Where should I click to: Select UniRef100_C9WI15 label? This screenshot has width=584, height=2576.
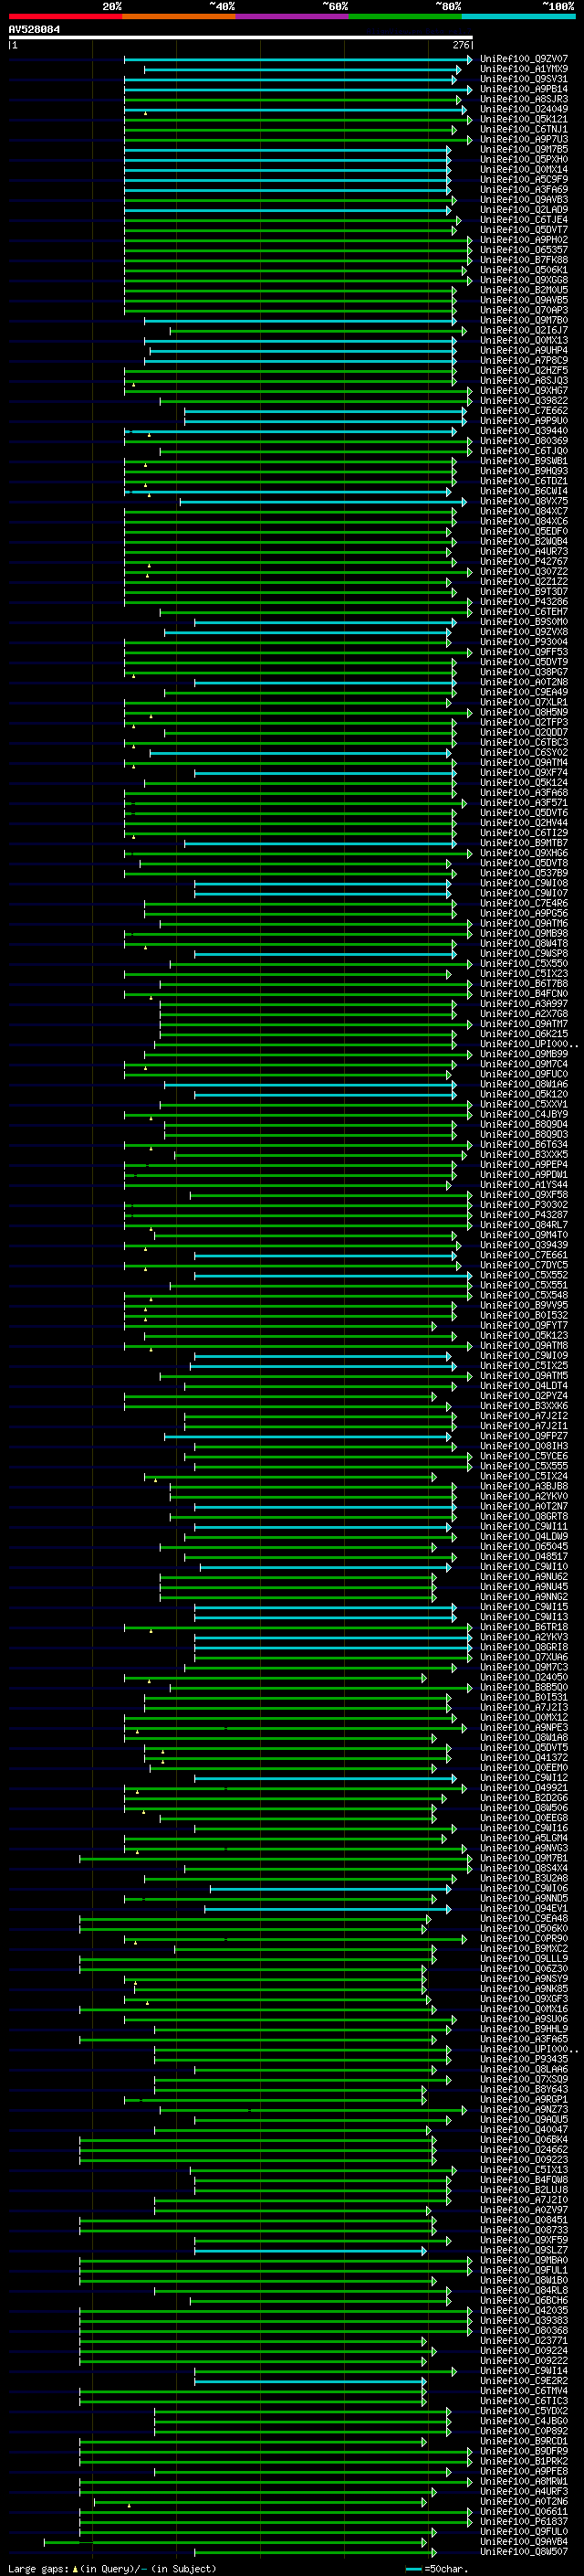(x=524, y=1606)
